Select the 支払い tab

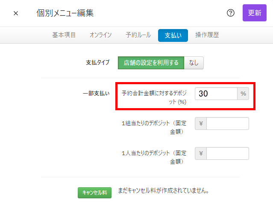click(173, 35)
